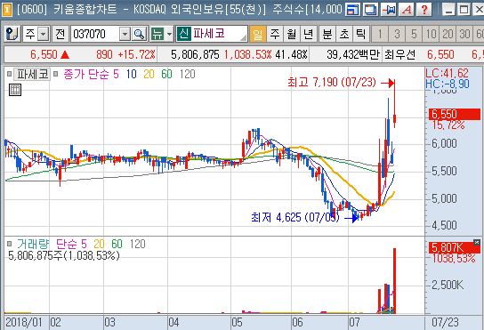Click the red A font icon

pyautogui.click(x=407, y=10)
